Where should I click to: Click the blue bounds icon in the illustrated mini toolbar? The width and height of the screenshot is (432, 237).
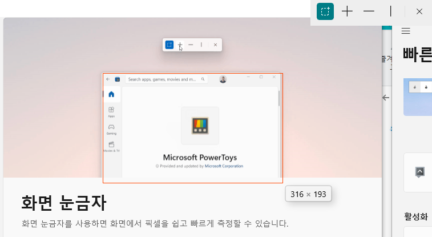pyautogui.click(x=169, y=45)
